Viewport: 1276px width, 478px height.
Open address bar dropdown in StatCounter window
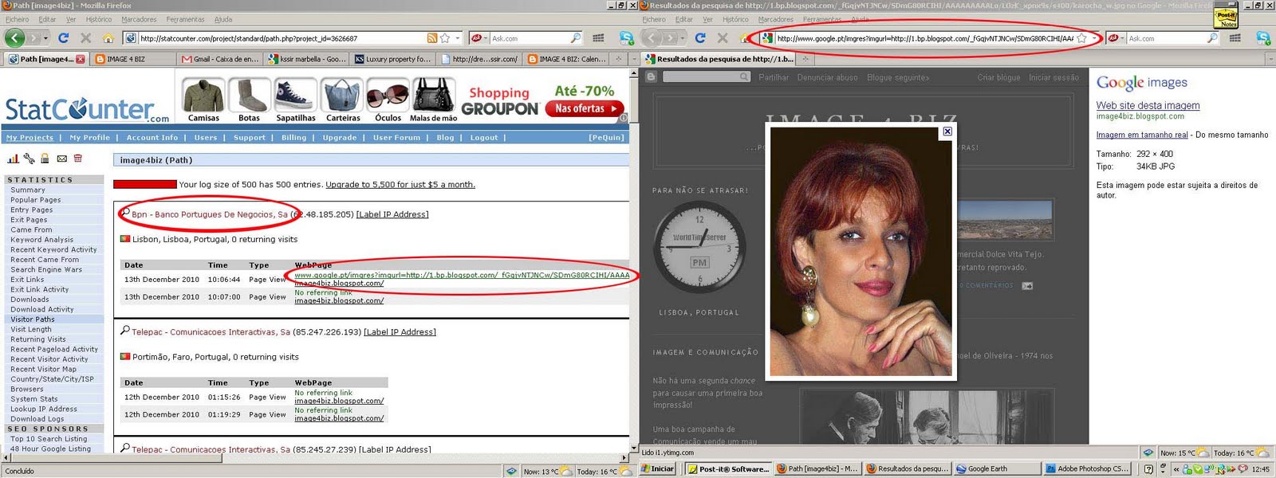tap(457, 38)
